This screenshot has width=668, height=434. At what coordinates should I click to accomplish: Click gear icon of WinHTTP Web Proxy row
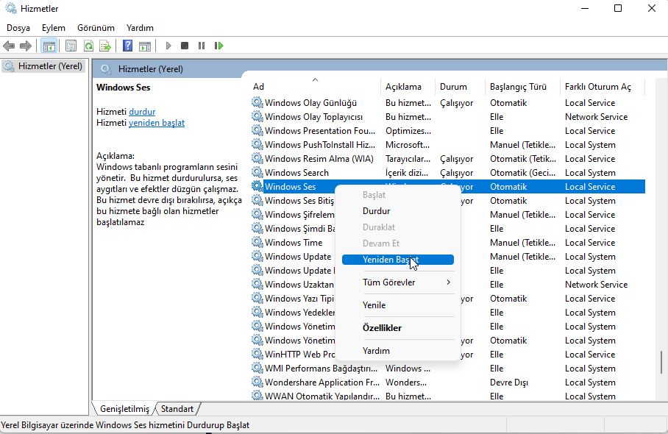[257, 354]
